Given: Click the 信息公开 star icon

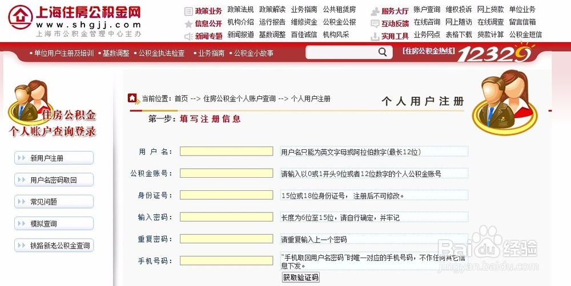Looking at the screenshot, I should 188,24.
